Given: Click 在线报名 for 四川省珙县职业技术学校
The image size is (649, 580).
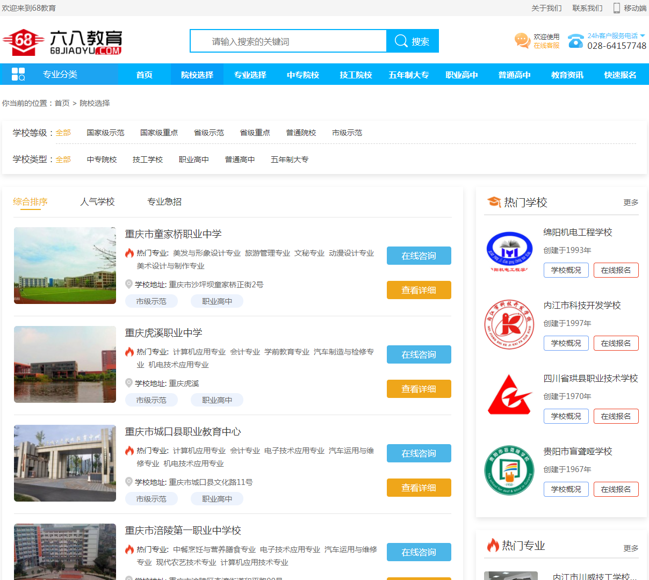Looking at the screenshot, I should point(616,416).
